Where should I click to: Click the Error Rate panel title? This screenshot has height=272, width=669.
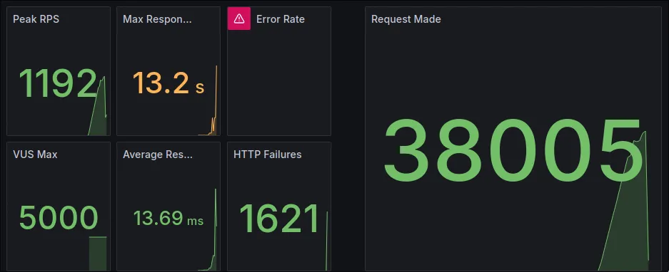(x=281, y=19)
